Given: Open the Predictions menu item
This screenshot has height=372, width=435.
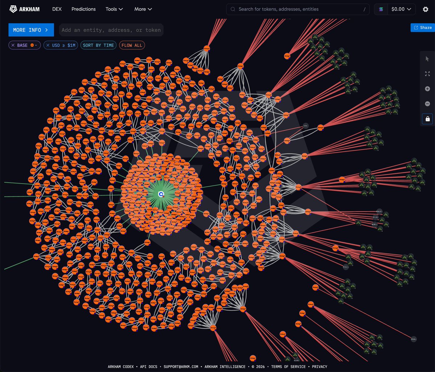Looking at the screenshot, I should click(84, 9).
